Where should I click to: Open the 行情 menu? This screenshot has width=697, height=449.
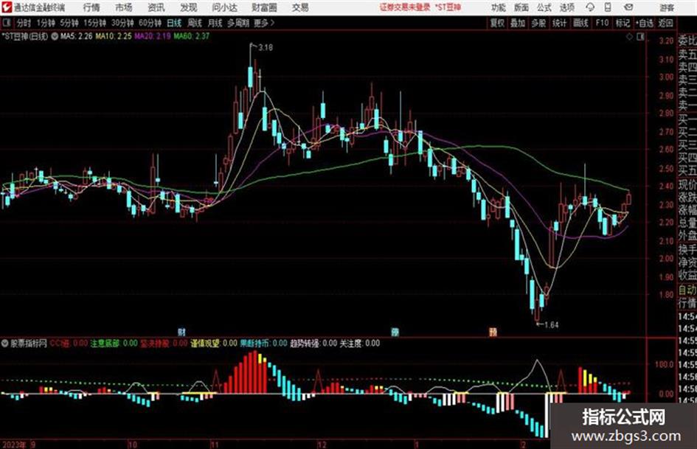tap(91, 7)
